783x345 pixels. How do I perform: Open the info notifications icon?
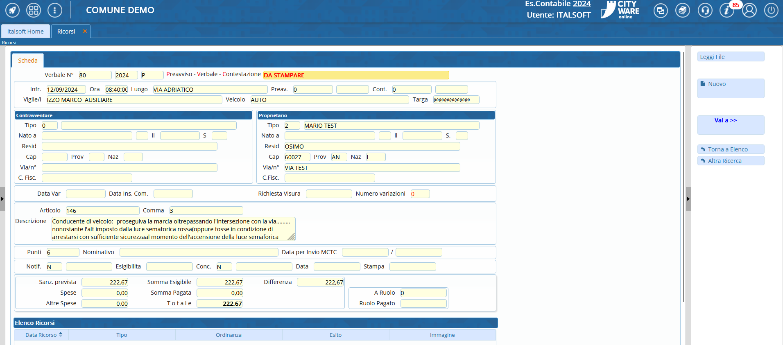[727, 10]
